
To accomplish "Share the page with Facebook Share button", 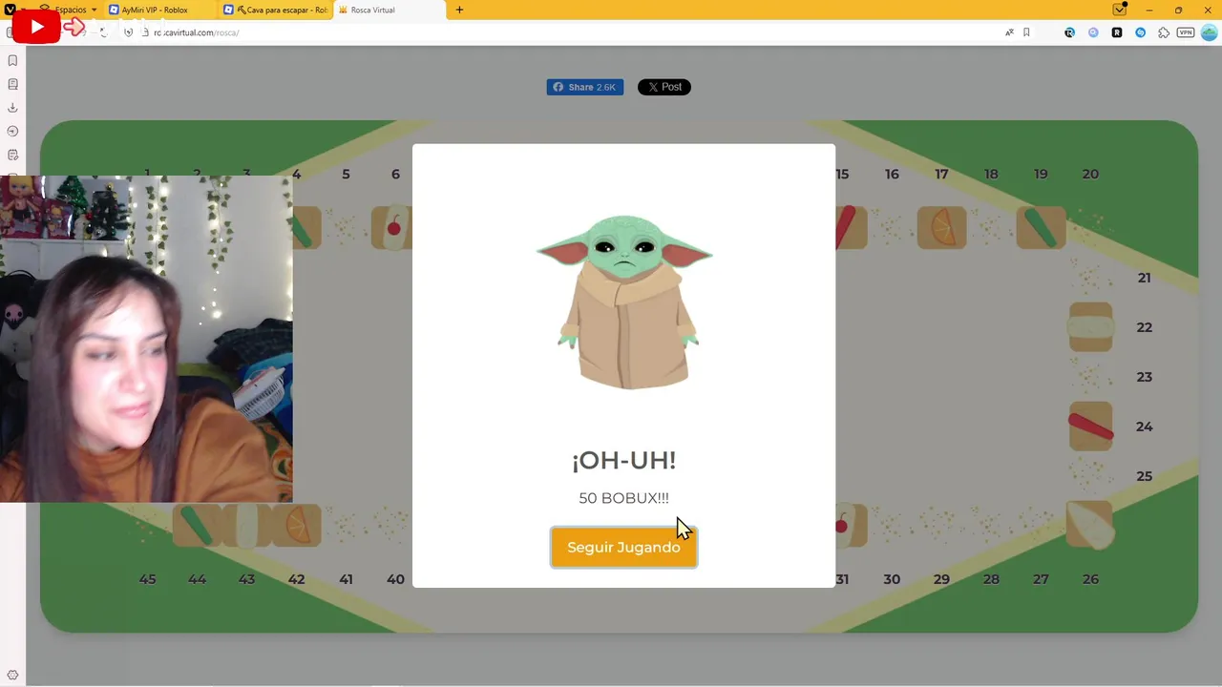I will coord(584,87).
